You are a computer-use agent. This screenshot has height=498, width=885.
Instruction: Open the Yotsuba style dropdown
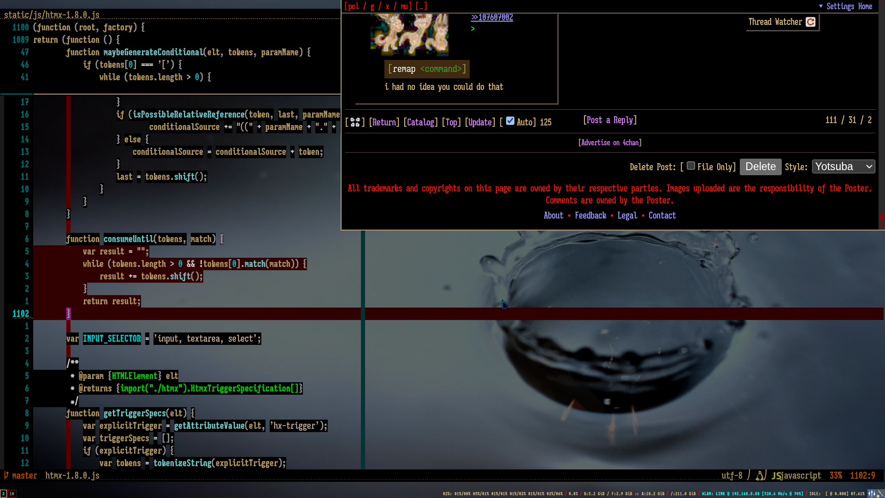coord(843,166)
